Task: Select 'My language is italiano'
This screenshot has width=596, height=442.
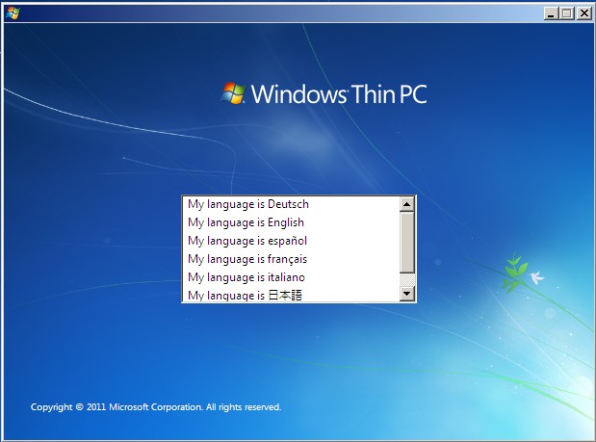Action: coord(291,277)
